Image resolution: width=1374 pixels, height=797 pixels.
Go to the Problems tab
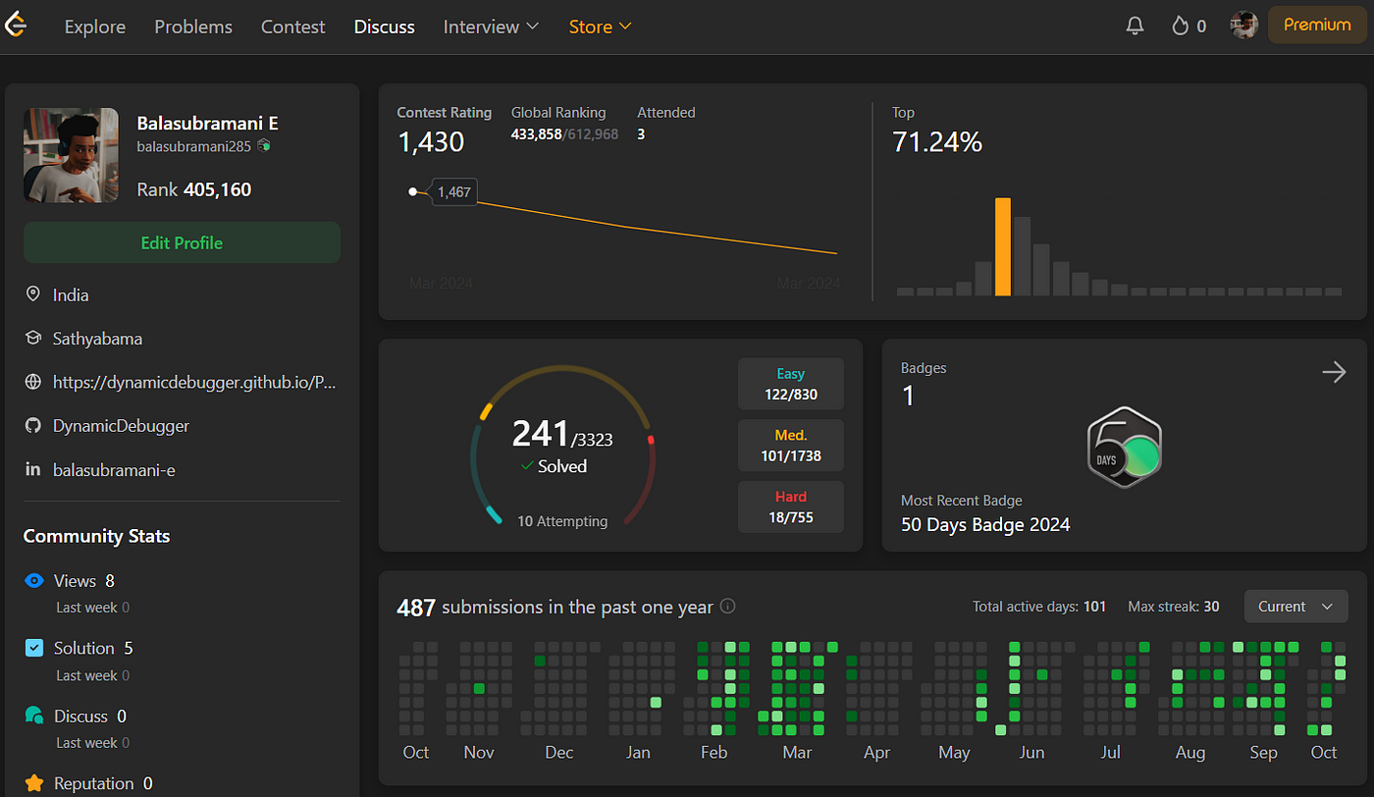[x=193, y=27]
